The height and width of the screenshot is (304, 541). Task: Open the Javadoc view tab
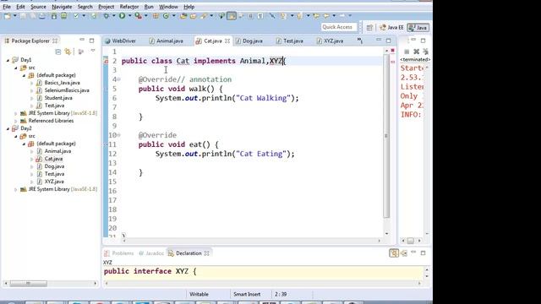coord(151,253)
